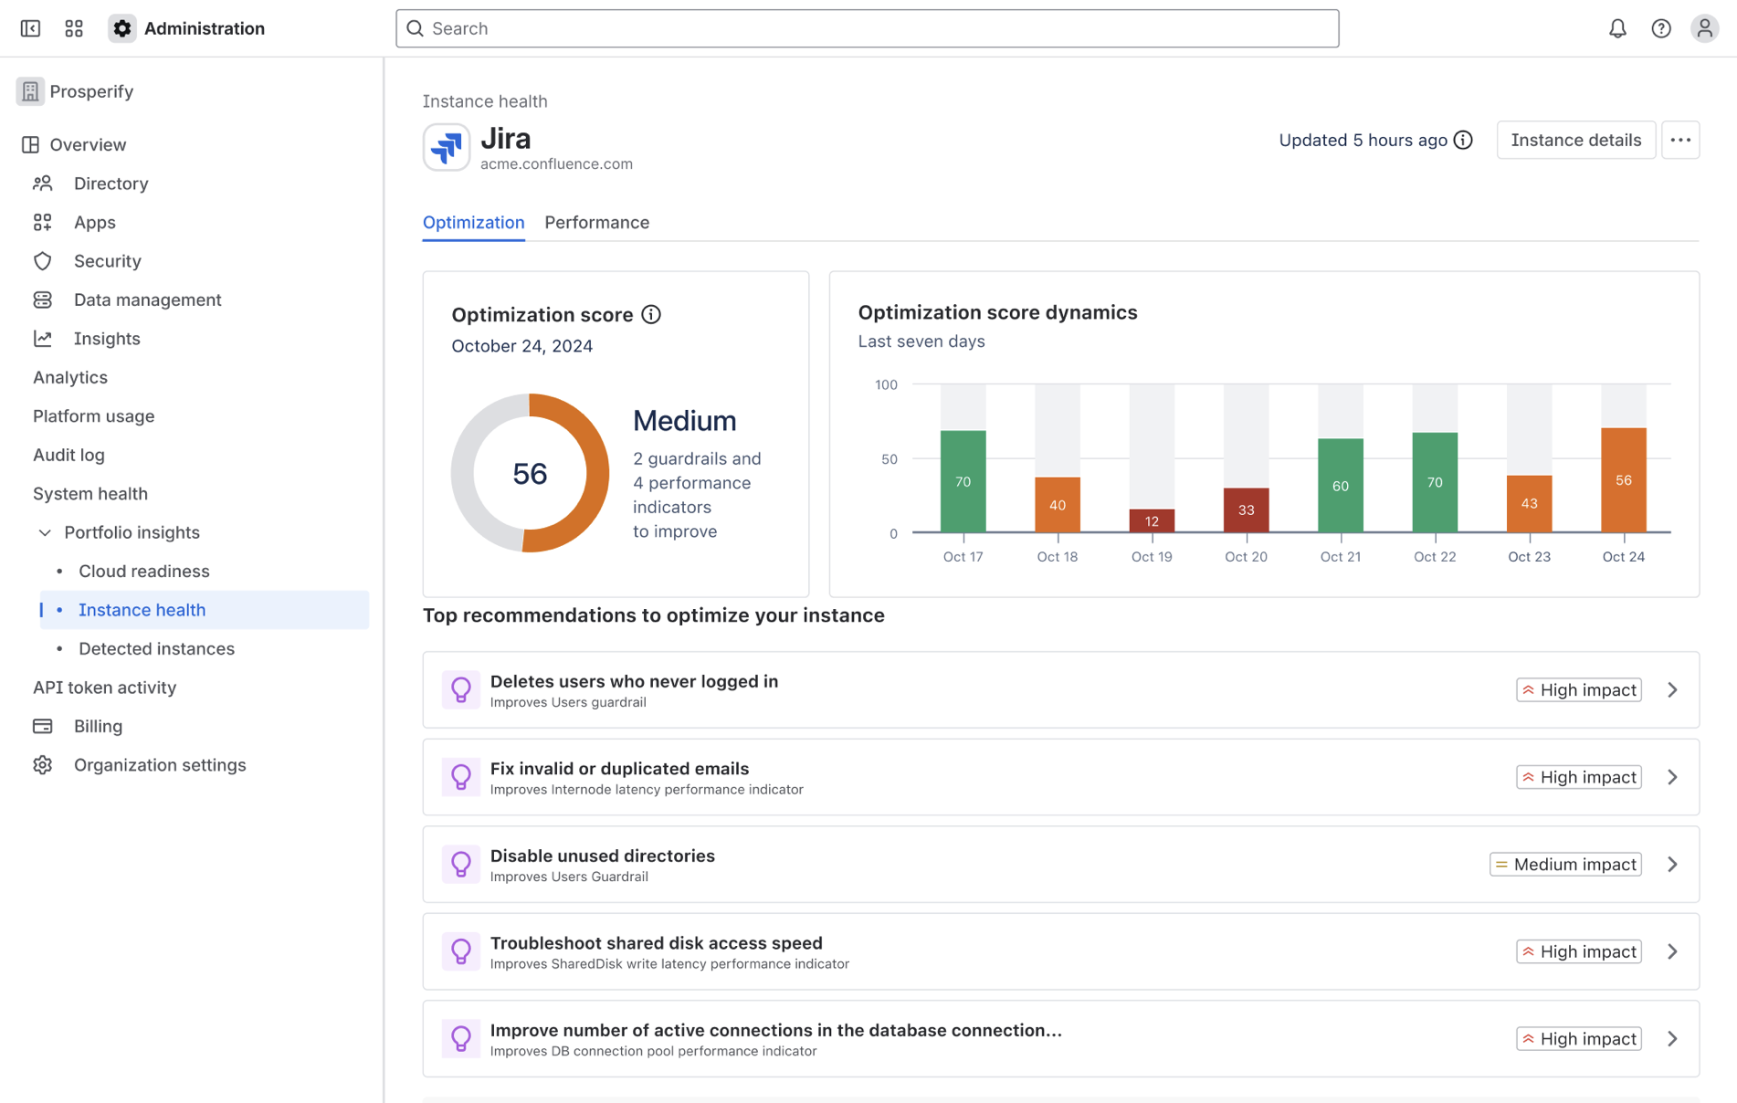The width and height of the screenshot is (1737, 1103).
Task: Click the Optimization score donut gauge
Action: (530, 473)
